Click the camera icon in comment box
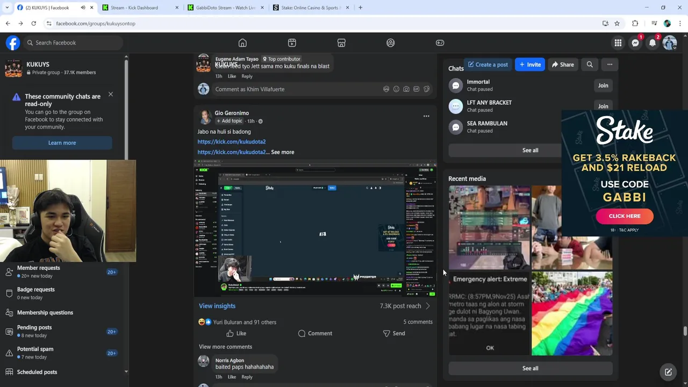This screenshot has height=387, width=688. coord(406,89)
